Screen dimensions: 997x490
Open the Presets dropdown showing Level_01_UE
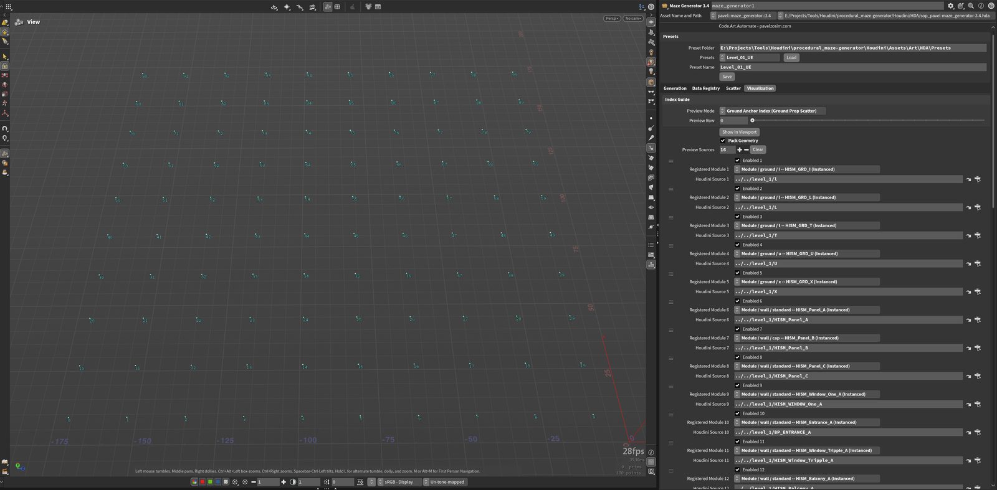tap(750, 58)
